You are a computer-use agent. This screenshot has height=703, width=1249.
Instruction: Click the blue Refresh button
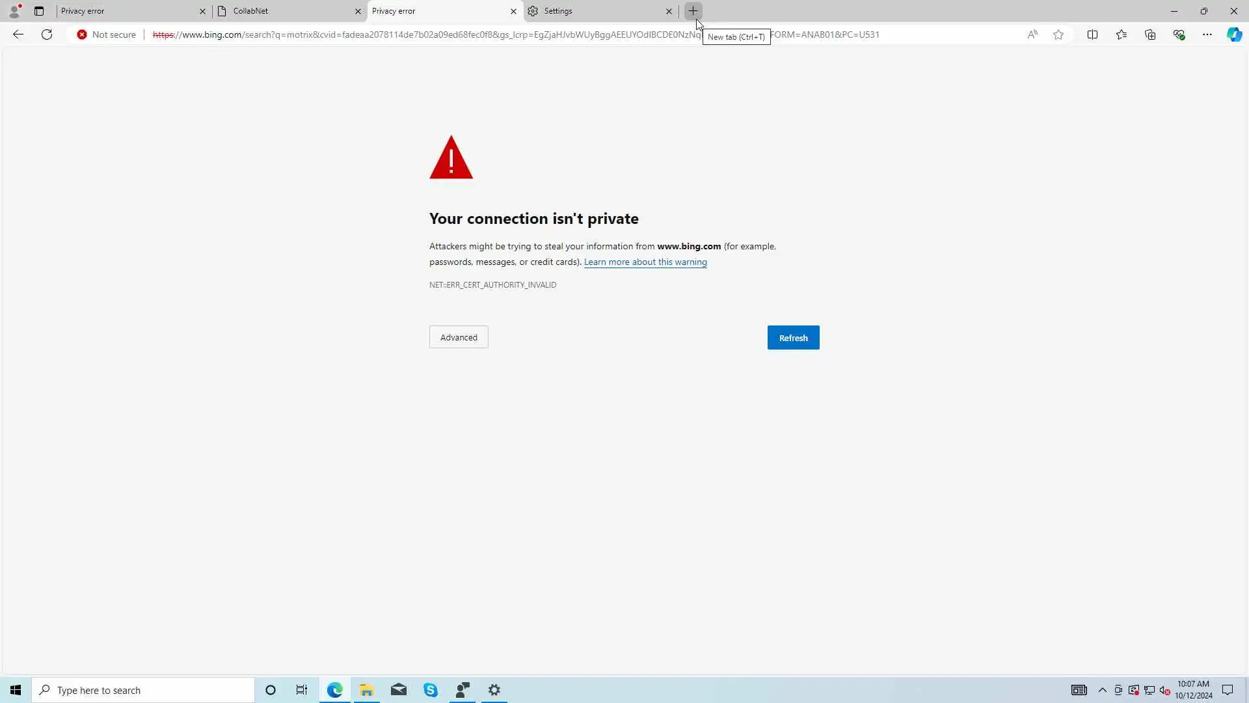pos(793,338)
